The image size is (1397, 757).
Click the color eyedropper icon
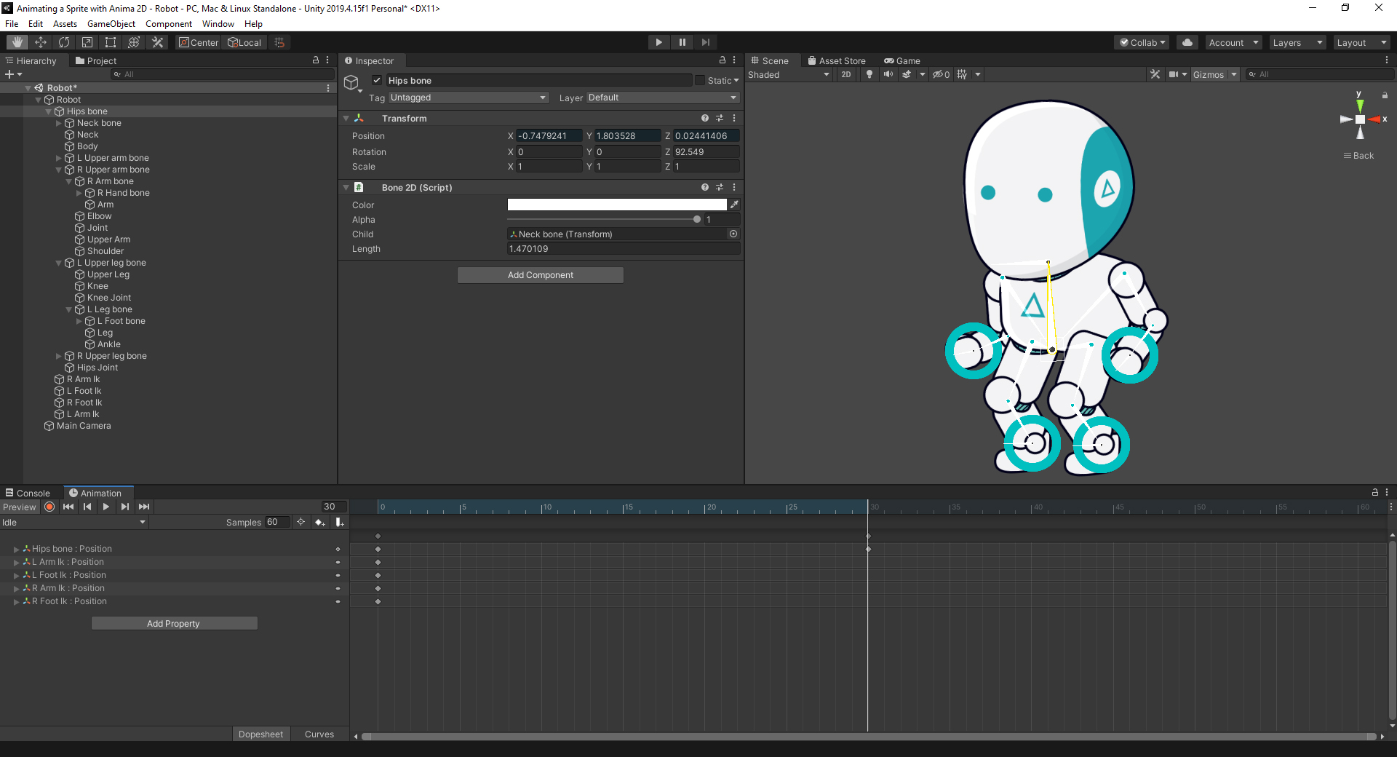[x=734, y=205]
